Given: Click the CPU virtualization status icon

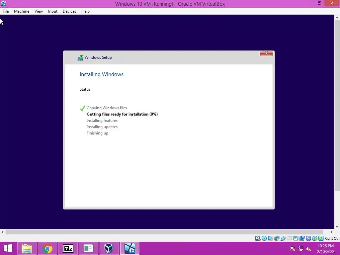Looking at the screenshot, I should 308,238.
